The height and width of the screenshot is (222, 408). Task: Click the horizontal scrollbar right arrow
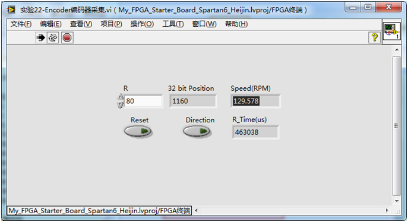387,210
